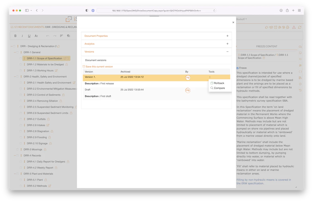This screenshot has width=313, height=202.
Task: Click the redo arrow in editor toolbar
Action: 54,36
